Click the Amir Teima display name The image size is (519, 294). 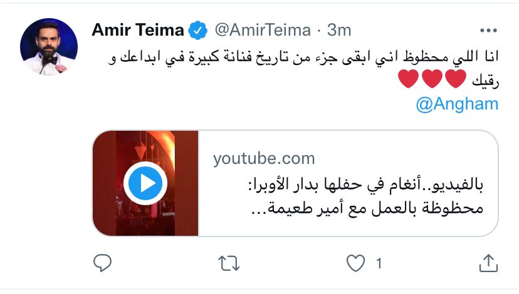tap(138, 30)
